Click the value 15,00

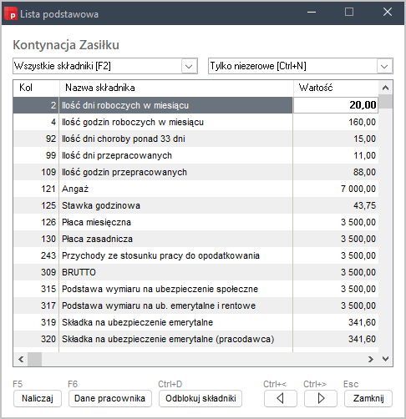[x=364, y=139]
